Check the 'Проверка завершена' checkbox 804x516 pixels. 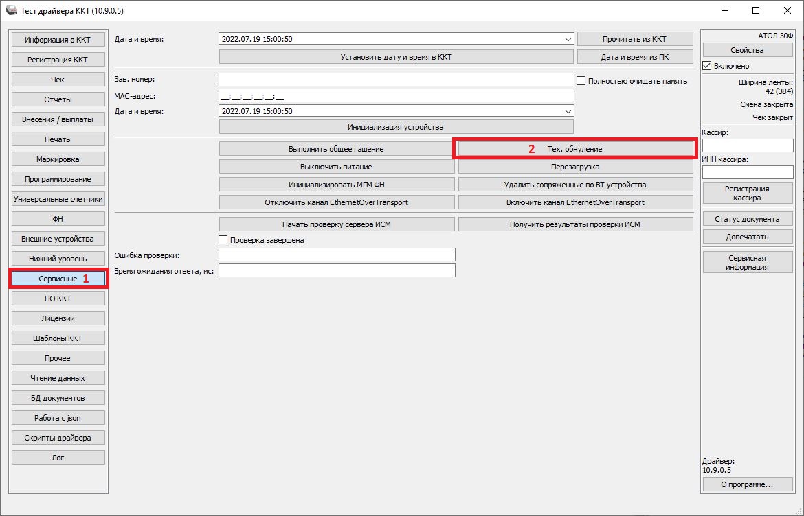(223, 240)
